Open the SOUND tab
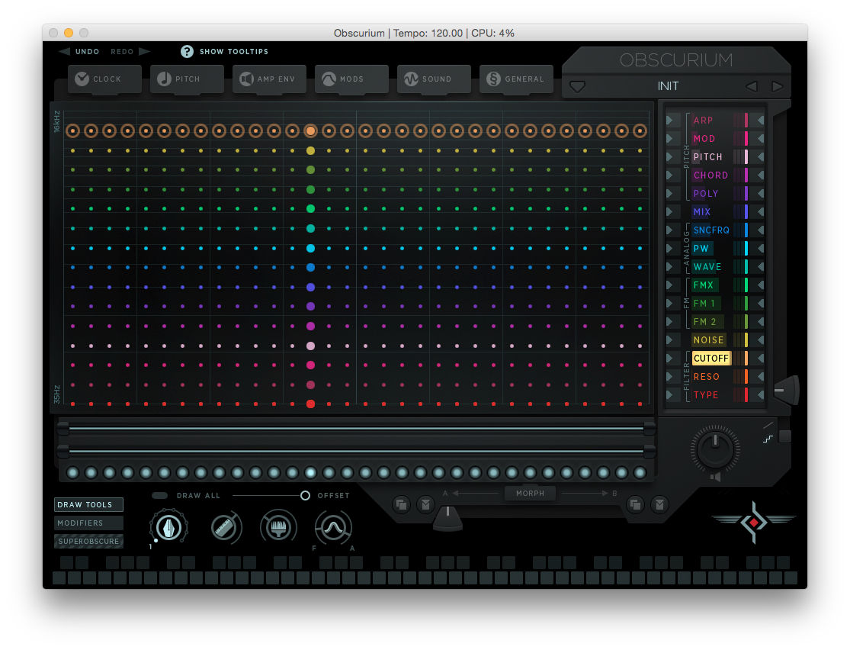The height and width of the screenshot is (650, 850). point(434,79)
